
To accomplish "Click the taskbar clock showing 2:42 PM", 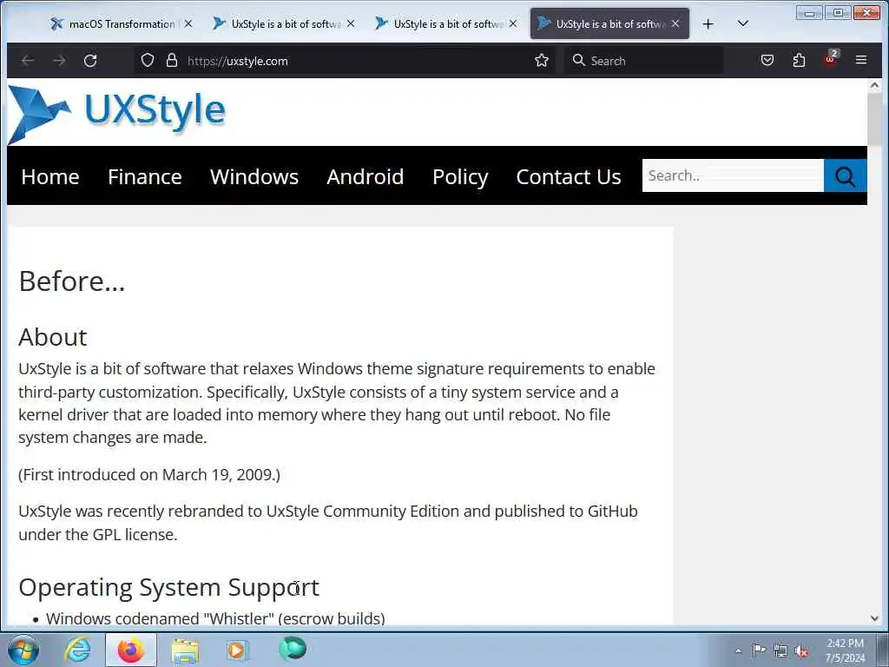I will 845,650.
